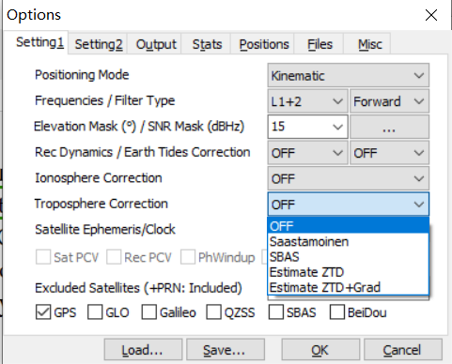Expand the Positioning Mode Kinematic dropdown
Viewport: 452px width, 364px height.
(x=349, y=76)
